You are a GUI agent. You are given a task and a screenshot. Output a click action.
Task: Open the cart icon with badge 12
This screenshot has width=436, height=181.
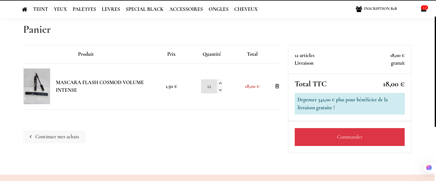pyautogui.click(x=424, y=9)
